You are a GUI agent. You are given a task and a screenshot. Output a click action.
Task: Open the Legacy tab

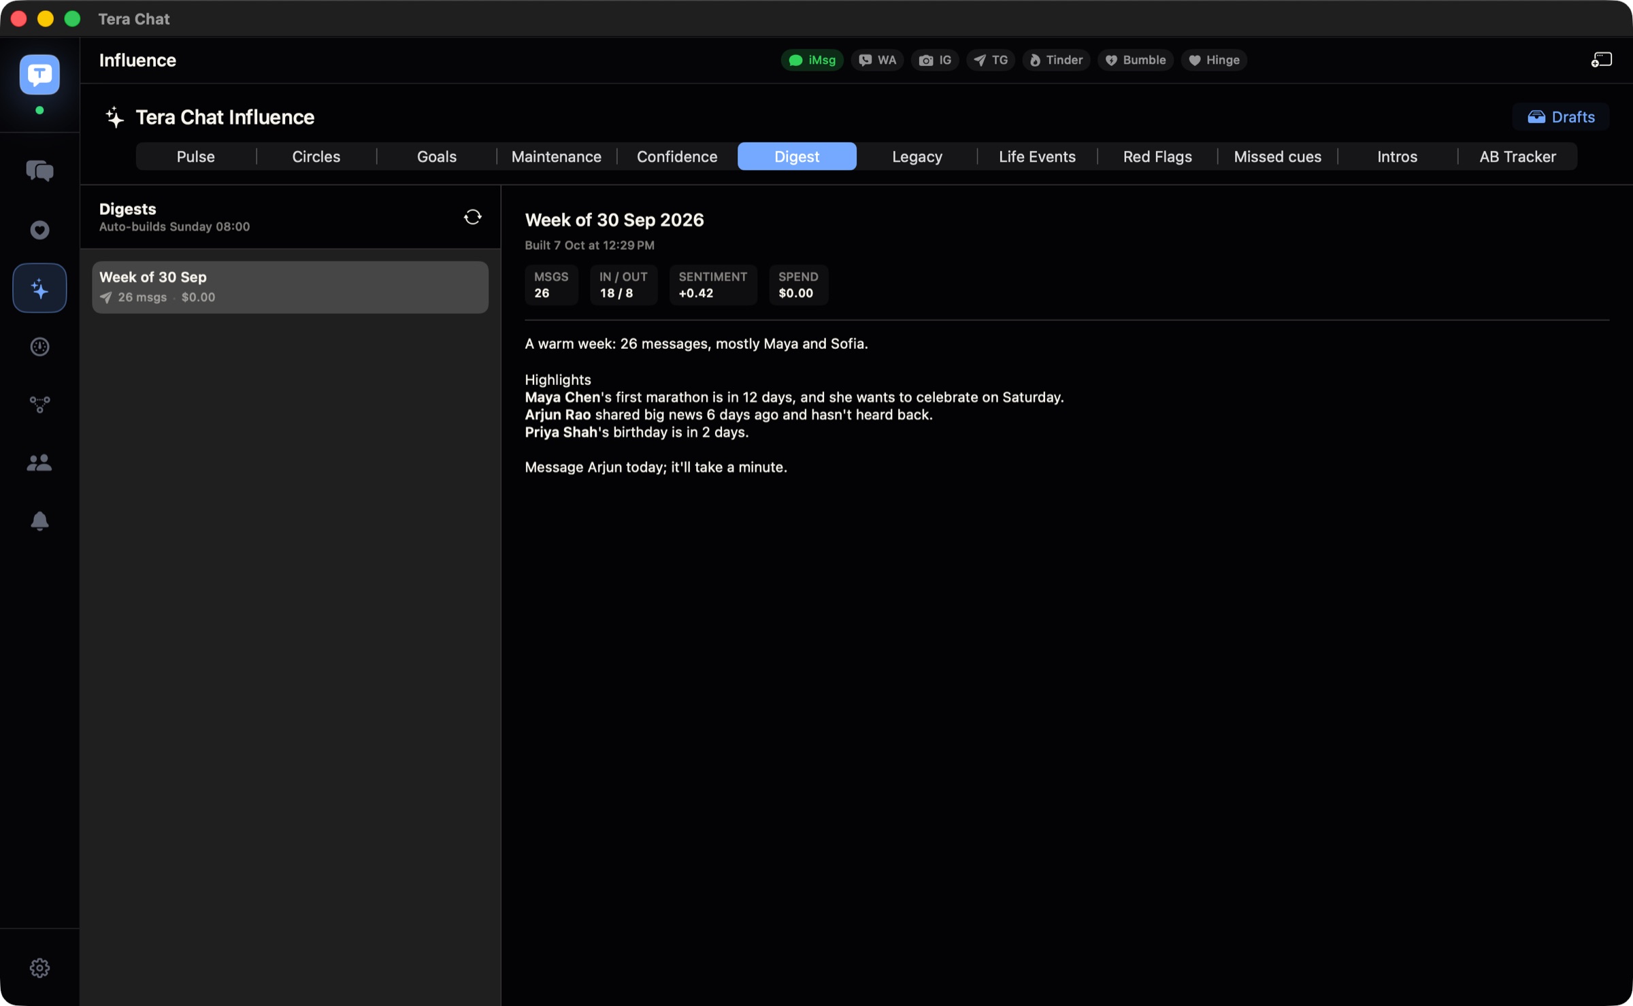tap(917, 156)
